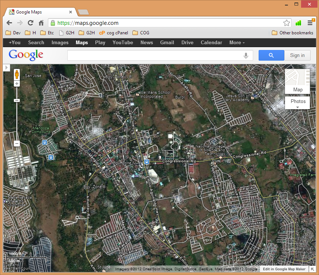Open the Photos layer dropdown
Viewport: 319px width, 275px height.
pos(297,103)
